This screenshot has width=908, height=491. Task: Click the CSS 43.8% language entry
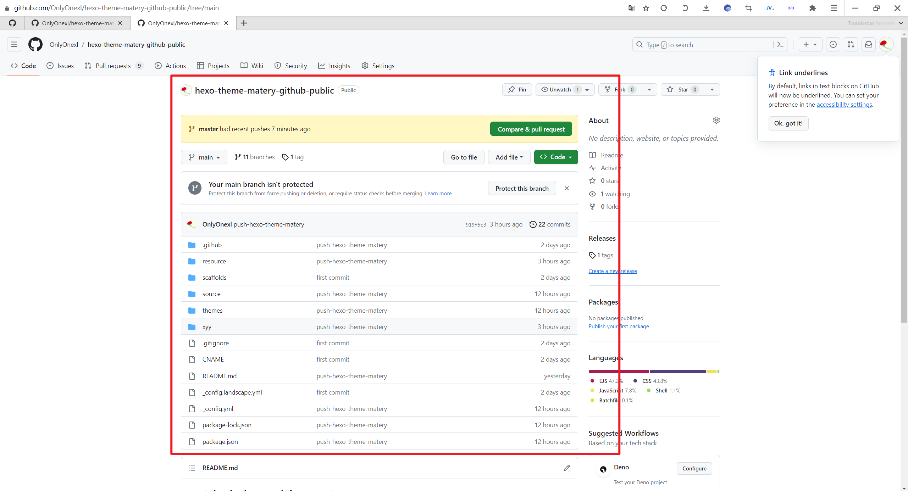click(650, 381)
